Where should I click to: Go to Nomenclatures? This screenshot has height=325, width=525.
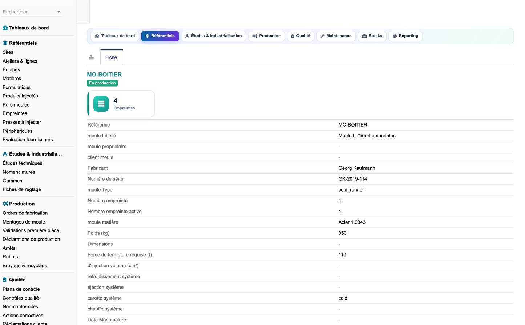tap(19, 172)
